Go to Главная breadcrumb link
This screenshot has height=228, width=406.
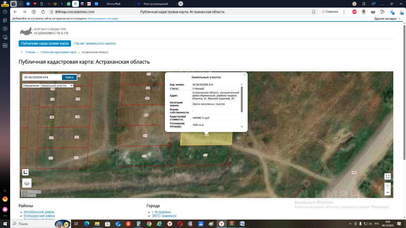(x=30, y=52)
